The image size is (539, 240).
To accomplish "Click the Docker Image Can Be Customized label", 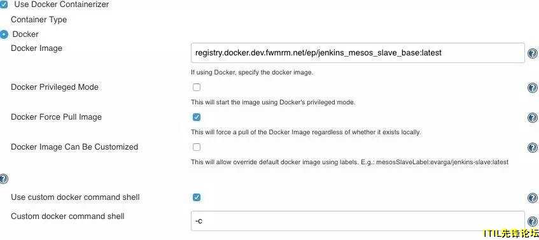I will click(74, 147).
